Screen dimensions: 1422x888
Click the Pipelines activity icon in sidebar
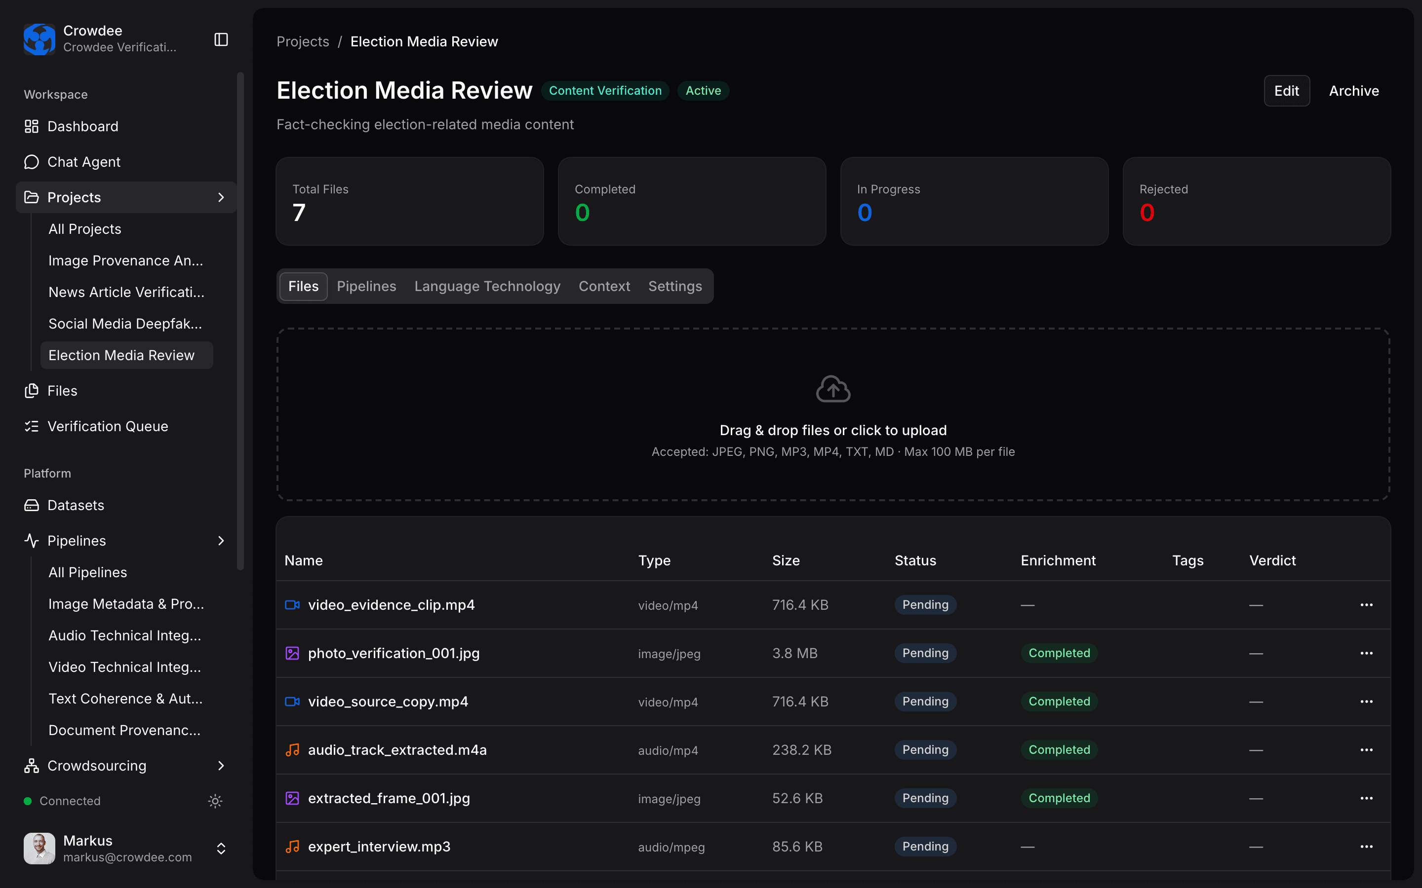click(31, 540)
